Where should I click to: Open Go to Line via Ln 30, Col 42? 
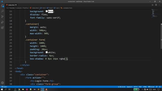121,87
